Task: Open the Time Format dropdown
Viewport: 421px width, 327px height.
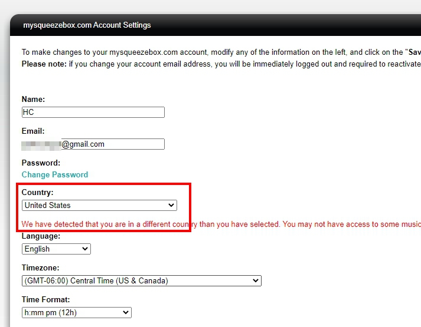Action: pyautogui.click(x=77, y=312)
